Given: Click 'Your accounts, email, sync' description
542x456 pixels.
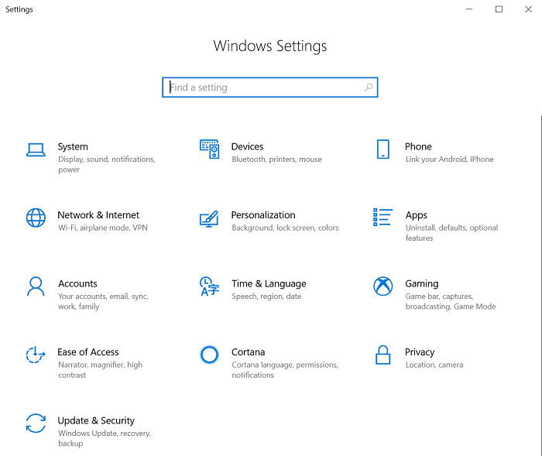Looking at the screenshot, I should pyautogui.click(x=103, y=301).
